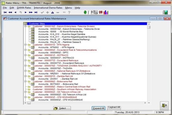Collapse the MOTRACO customer node
The image size is (172, 115).
[x=26, y=55]
